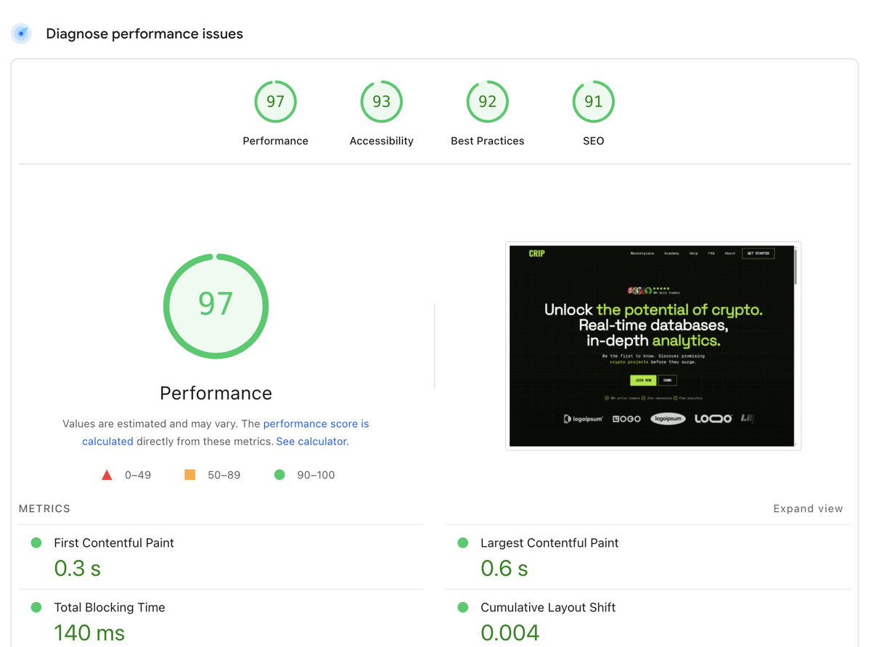871x647 pixels.
Task: Click the Accessibility label
Action: click(x=381, y=141)
